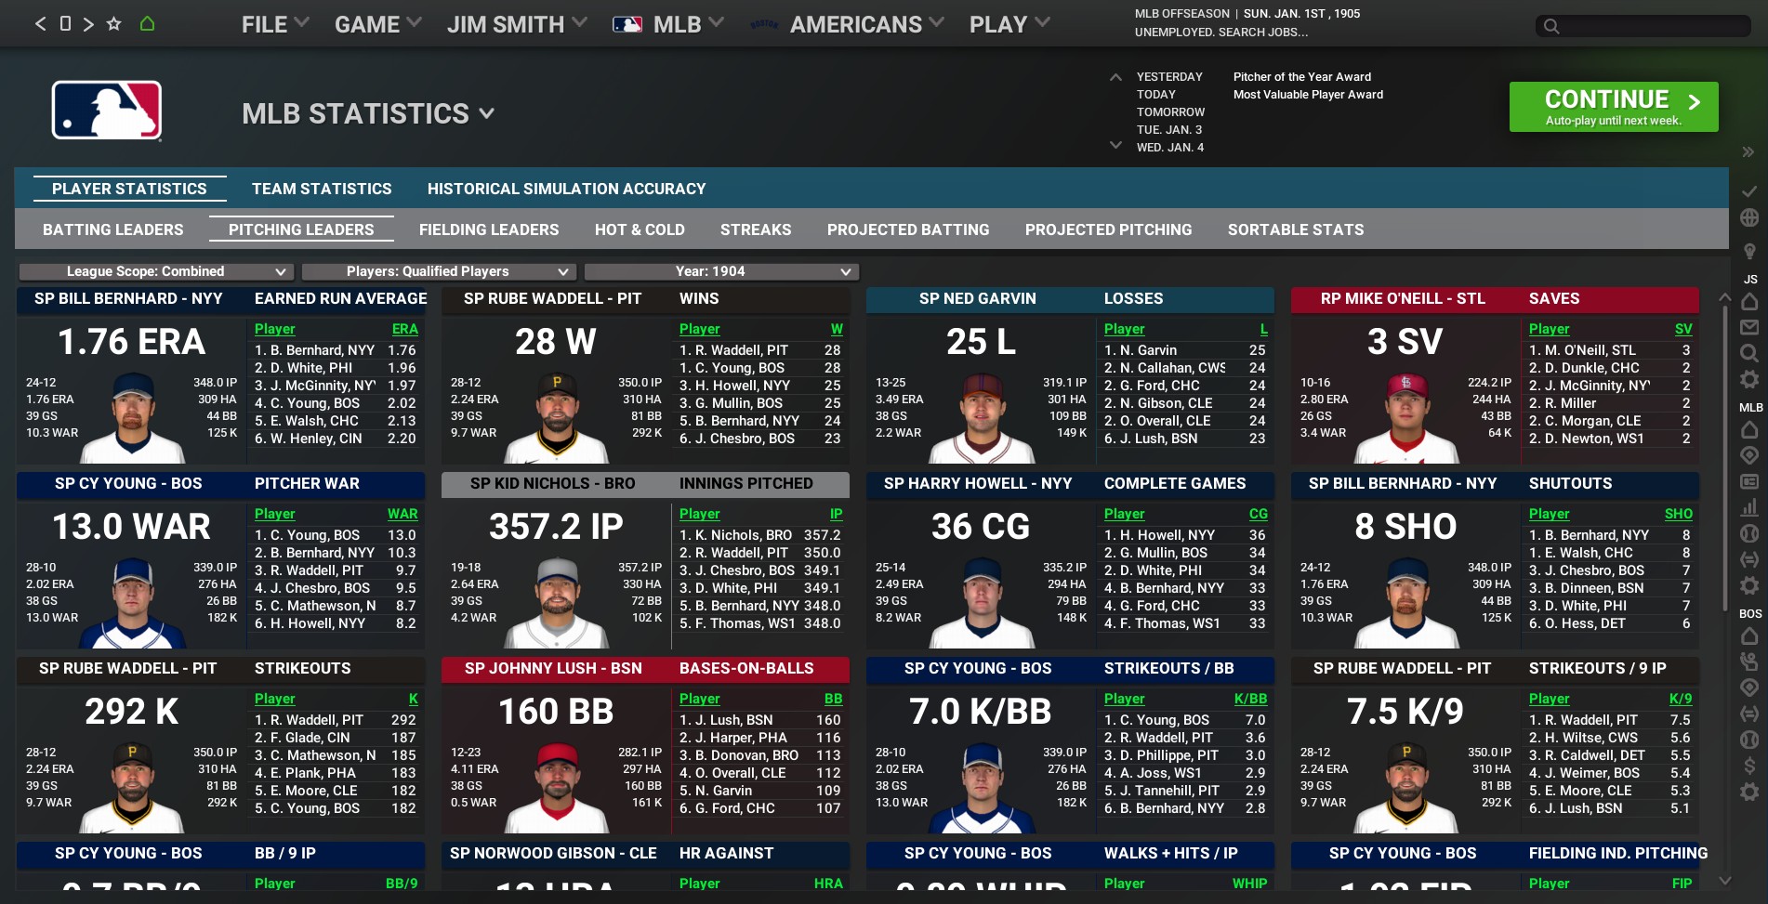1768x904 pixels.
Task: Open the BOS section dollar finances icon
Action: (1748, 766)
